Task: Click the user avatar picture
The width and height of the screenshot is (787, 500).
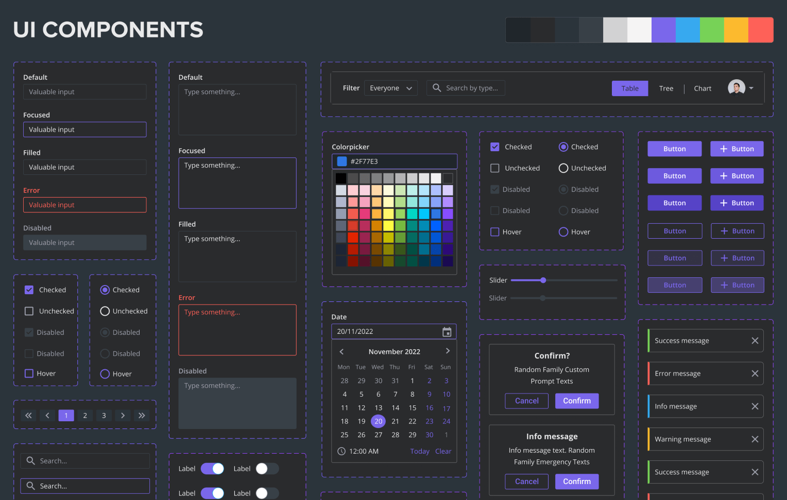Action: pos(737,88)
